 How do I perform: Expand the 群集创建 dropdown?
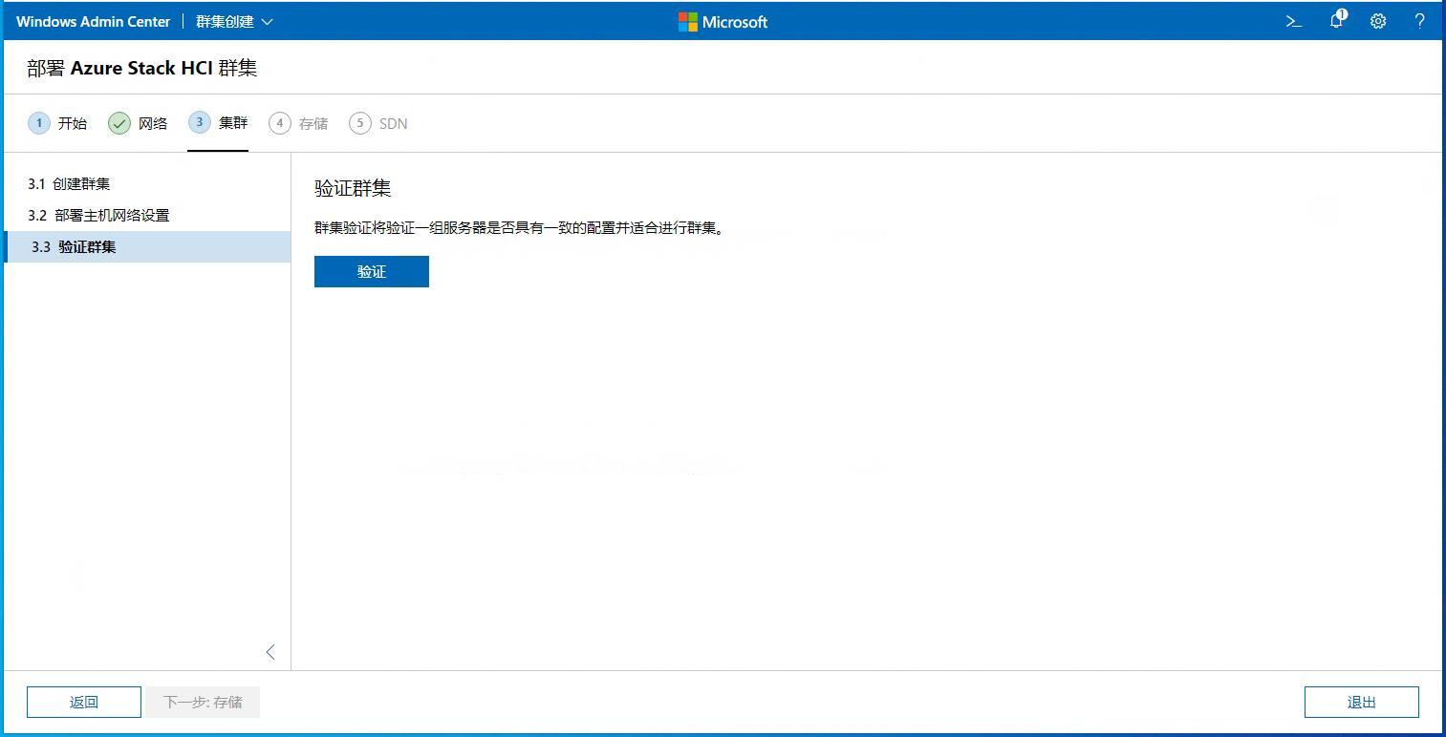234,21
